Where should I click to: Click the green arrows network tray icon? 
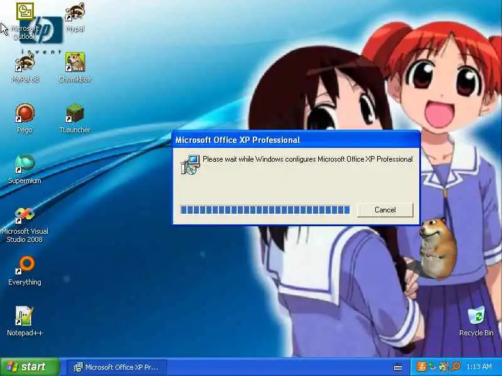[x=433, y=367]
